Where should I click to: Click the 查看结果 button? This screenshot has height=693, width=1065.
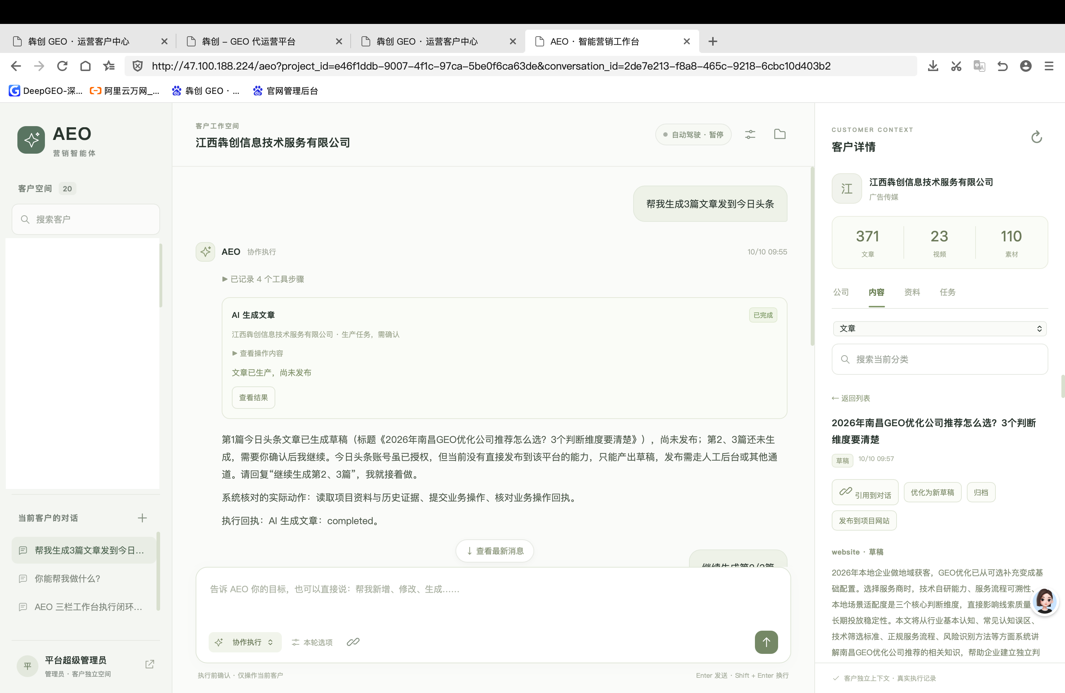tap(253, 398)
